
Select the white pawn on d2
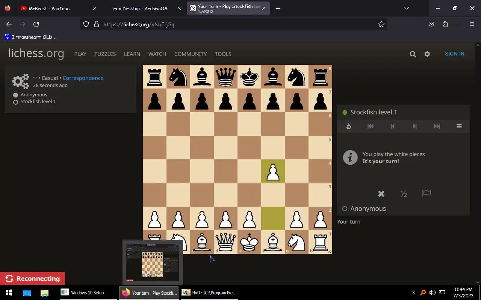click(225, 219)
